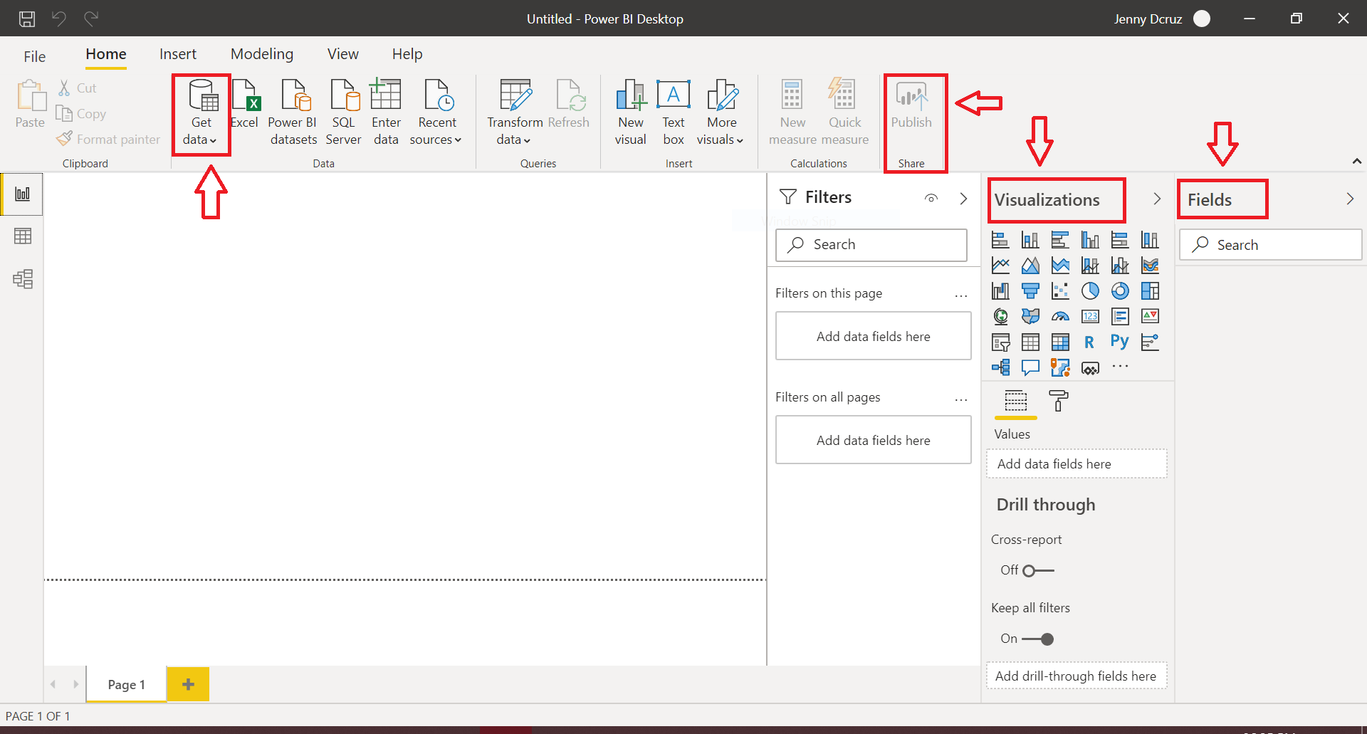Toggle the Filters pane eye icon
1367x734 pixels.
pyautogui.click(x=931, y=198)
